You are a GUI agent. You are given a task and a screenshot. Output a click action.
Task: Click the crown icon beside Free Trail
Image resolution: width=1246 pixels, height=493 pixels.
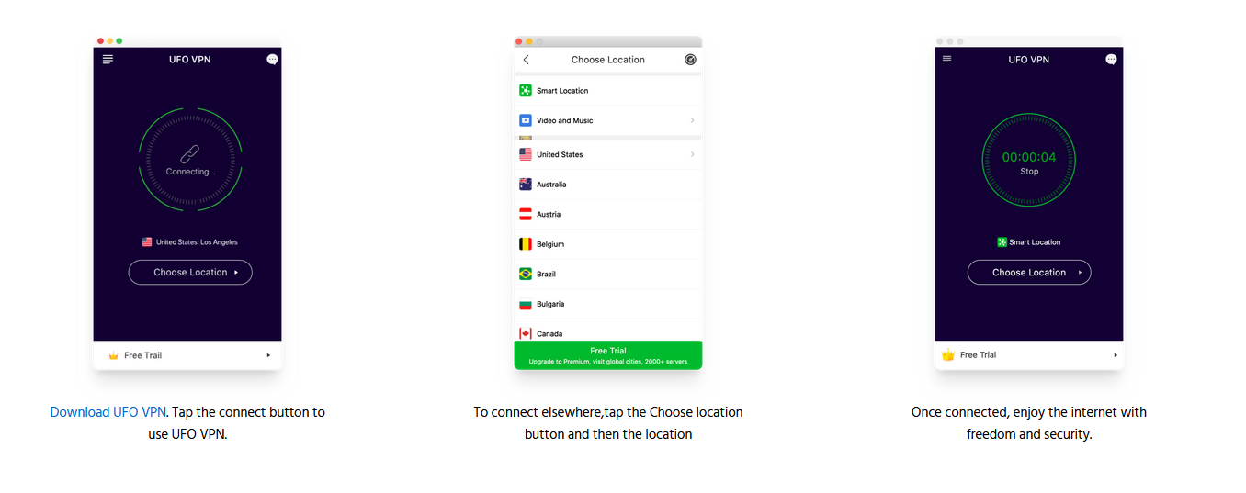click(x=113, y=355)
